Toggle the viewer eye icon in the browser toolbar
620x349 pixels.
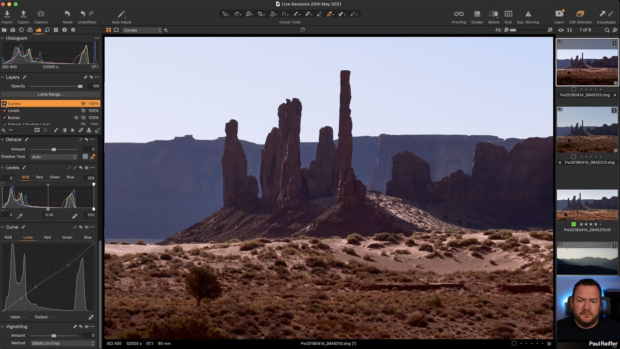pos(561,30)
